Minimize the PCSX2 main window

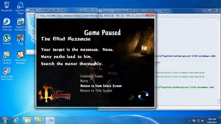pyautogui.click(x=80, y=9)
